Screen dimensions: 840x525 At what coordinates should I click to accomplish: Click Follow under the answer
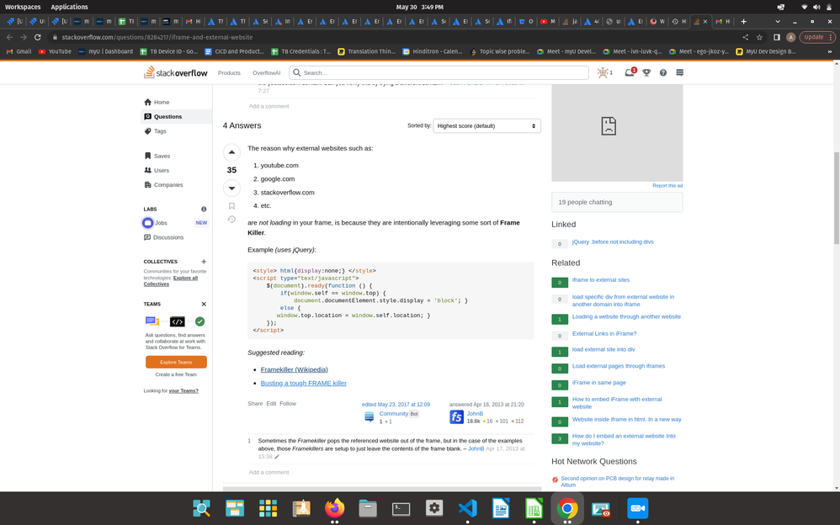288,403
